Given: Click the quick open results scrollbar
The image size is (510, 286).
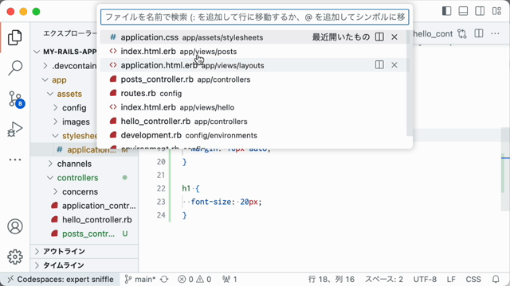Looking at the screenshot, I should click(x=409, y=83).
